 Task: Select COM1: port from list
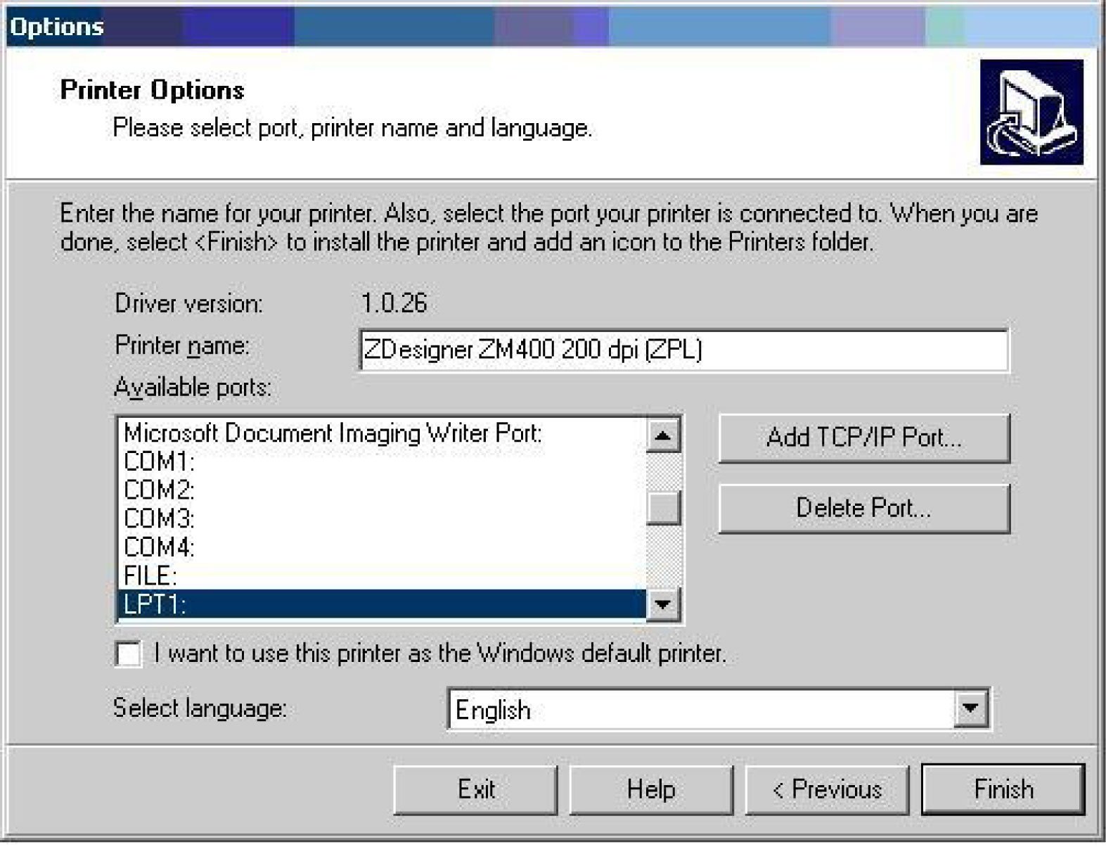pyautogui.click(x=381, y=462)
